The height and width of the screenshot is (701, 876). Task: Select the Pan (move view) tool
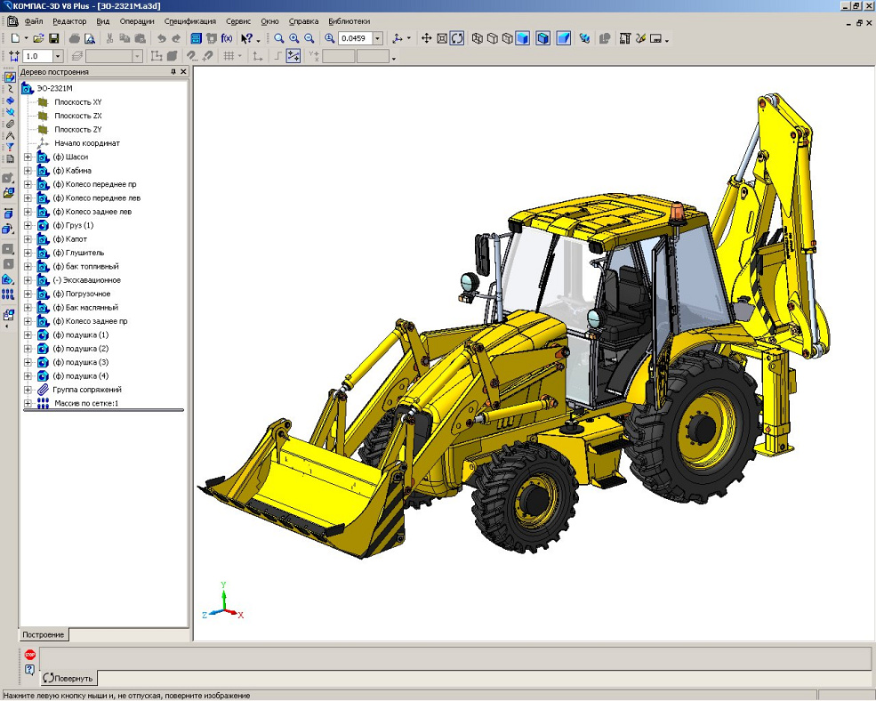pos(426,38)
